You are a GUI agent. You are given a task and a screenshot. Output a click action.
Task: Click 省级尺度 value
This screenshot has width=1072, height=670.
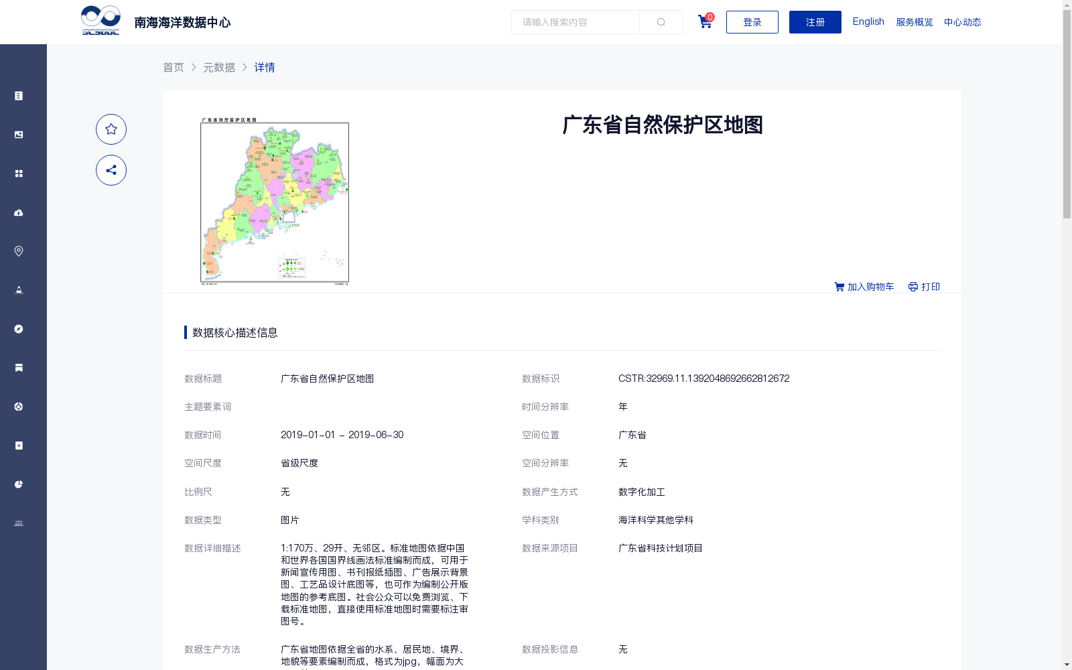[299, 463]
